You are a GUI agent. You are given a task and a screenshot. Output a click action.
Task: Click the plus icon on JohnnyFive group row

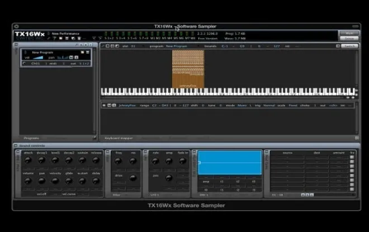click(104, 106)
